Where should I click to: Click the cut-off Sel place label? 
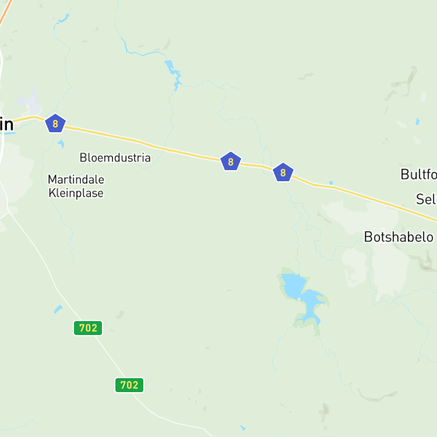coord(426,199)
